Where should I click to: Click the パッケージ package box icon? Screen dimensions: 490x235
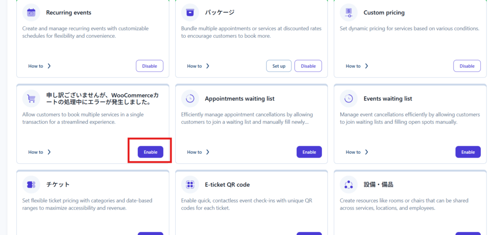[x=190, y=12]
